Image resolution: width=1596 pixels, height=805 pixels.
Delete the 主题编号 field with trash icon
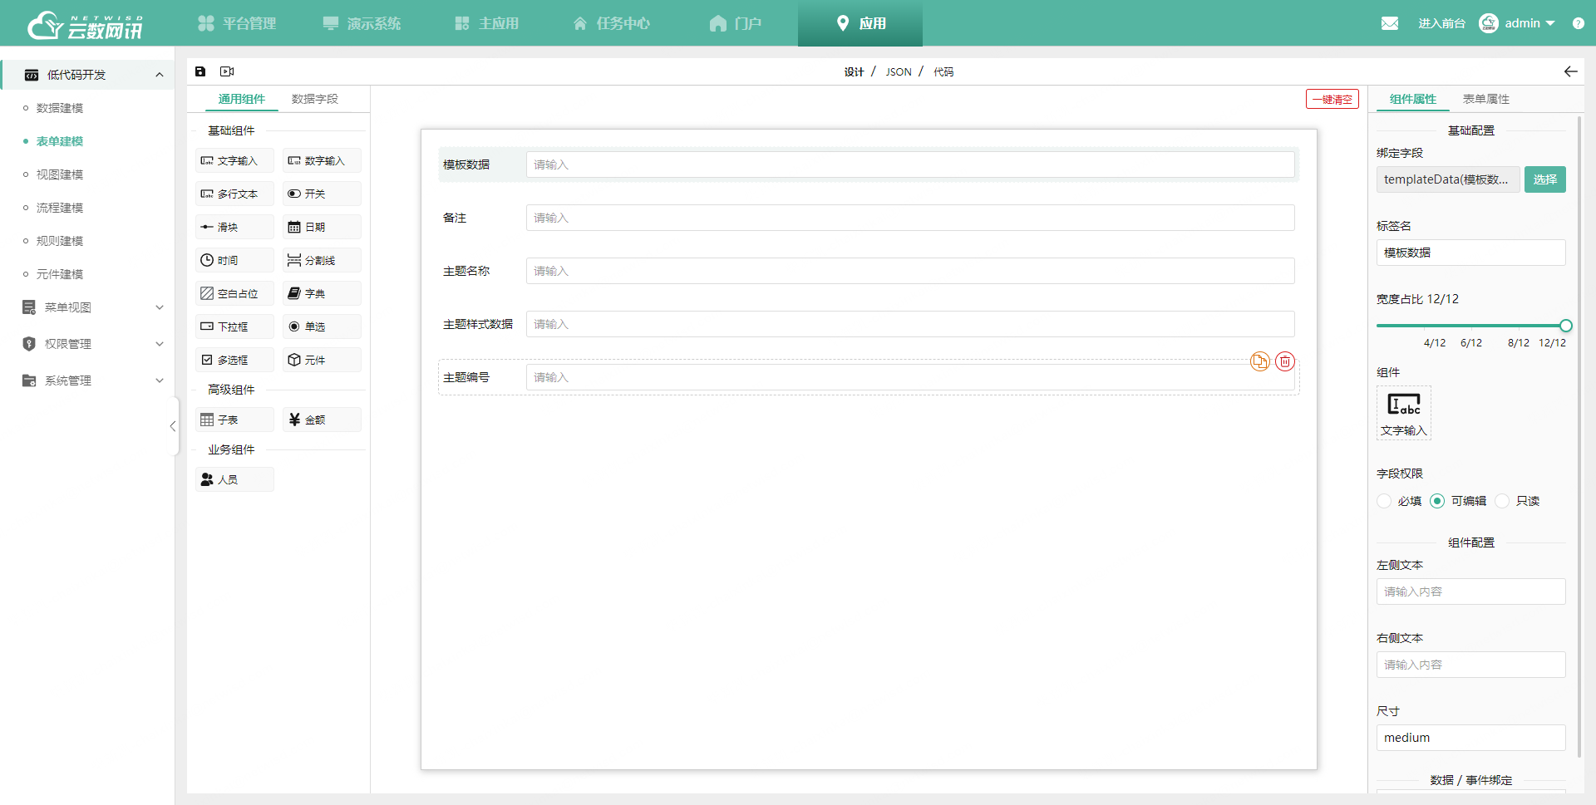coord(1285,361)
